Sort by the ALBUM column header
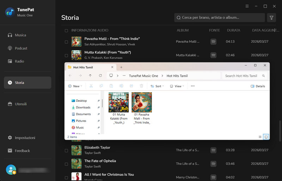Screen dimensions: 282x181 [x=183, y=30]
